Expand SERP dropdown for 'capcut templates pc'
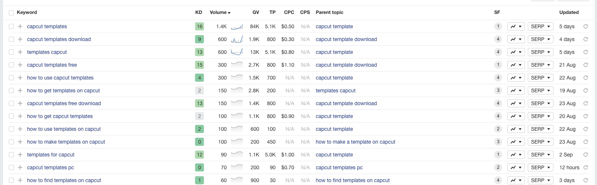Screen dimensions: 597x185 pyautogui.click(x=541, y=167)
